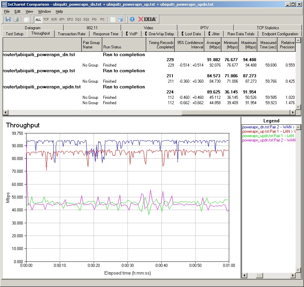Click results table scroll left arrow
Viewport: 304px width, 287px height.
point(5,112)
